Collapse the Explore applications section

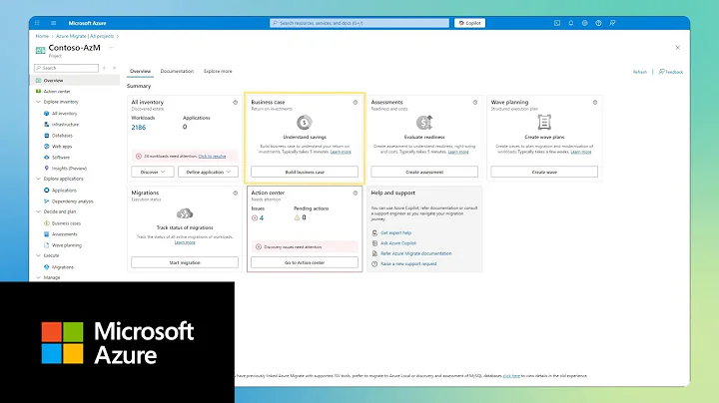click(x=39, y=180)
